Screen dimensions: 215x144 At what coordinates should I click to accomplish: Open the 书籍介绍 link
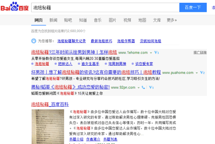tap(76, 139)
